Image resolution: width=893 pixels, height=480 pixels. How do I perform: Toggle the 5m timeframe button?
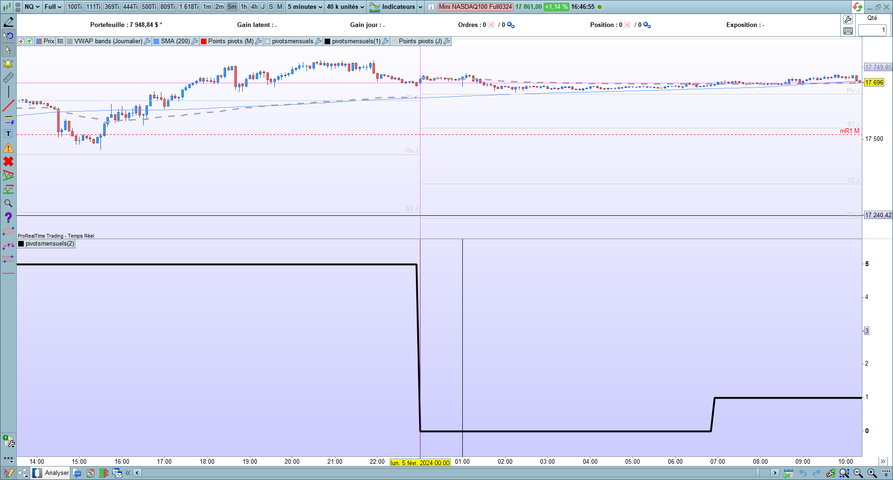(232, 7)
